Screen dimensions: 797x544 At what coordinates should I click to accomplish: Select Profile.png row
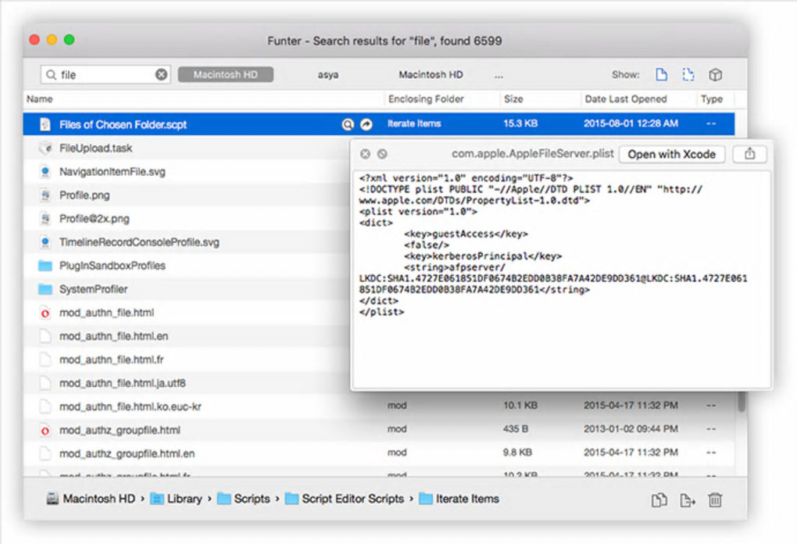[x=187, y=195]
